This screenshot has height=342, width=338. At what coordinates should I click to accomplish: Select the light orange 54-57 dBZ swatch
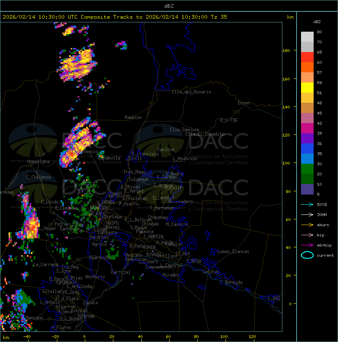307,78
